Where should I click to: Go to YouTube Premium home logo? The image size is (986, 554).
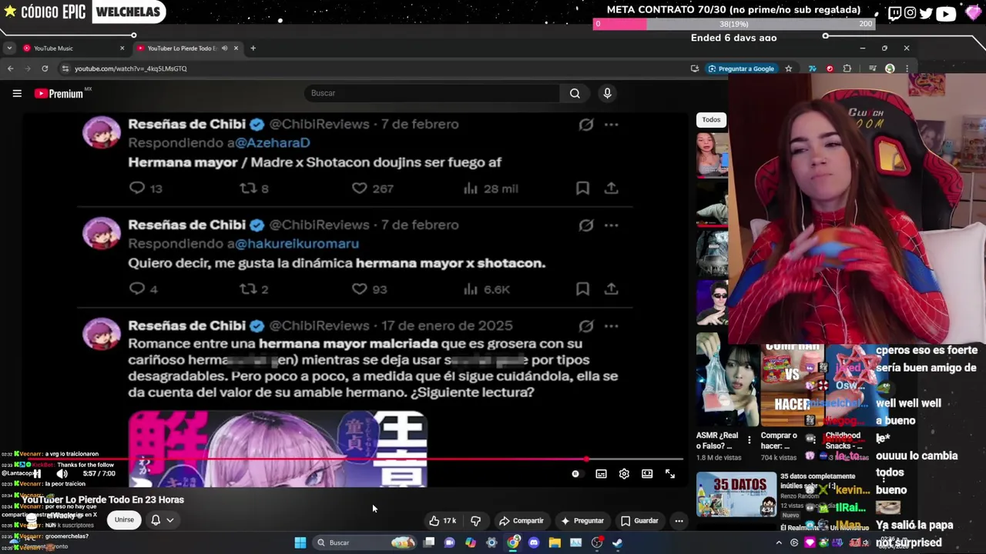coord(60,93)
